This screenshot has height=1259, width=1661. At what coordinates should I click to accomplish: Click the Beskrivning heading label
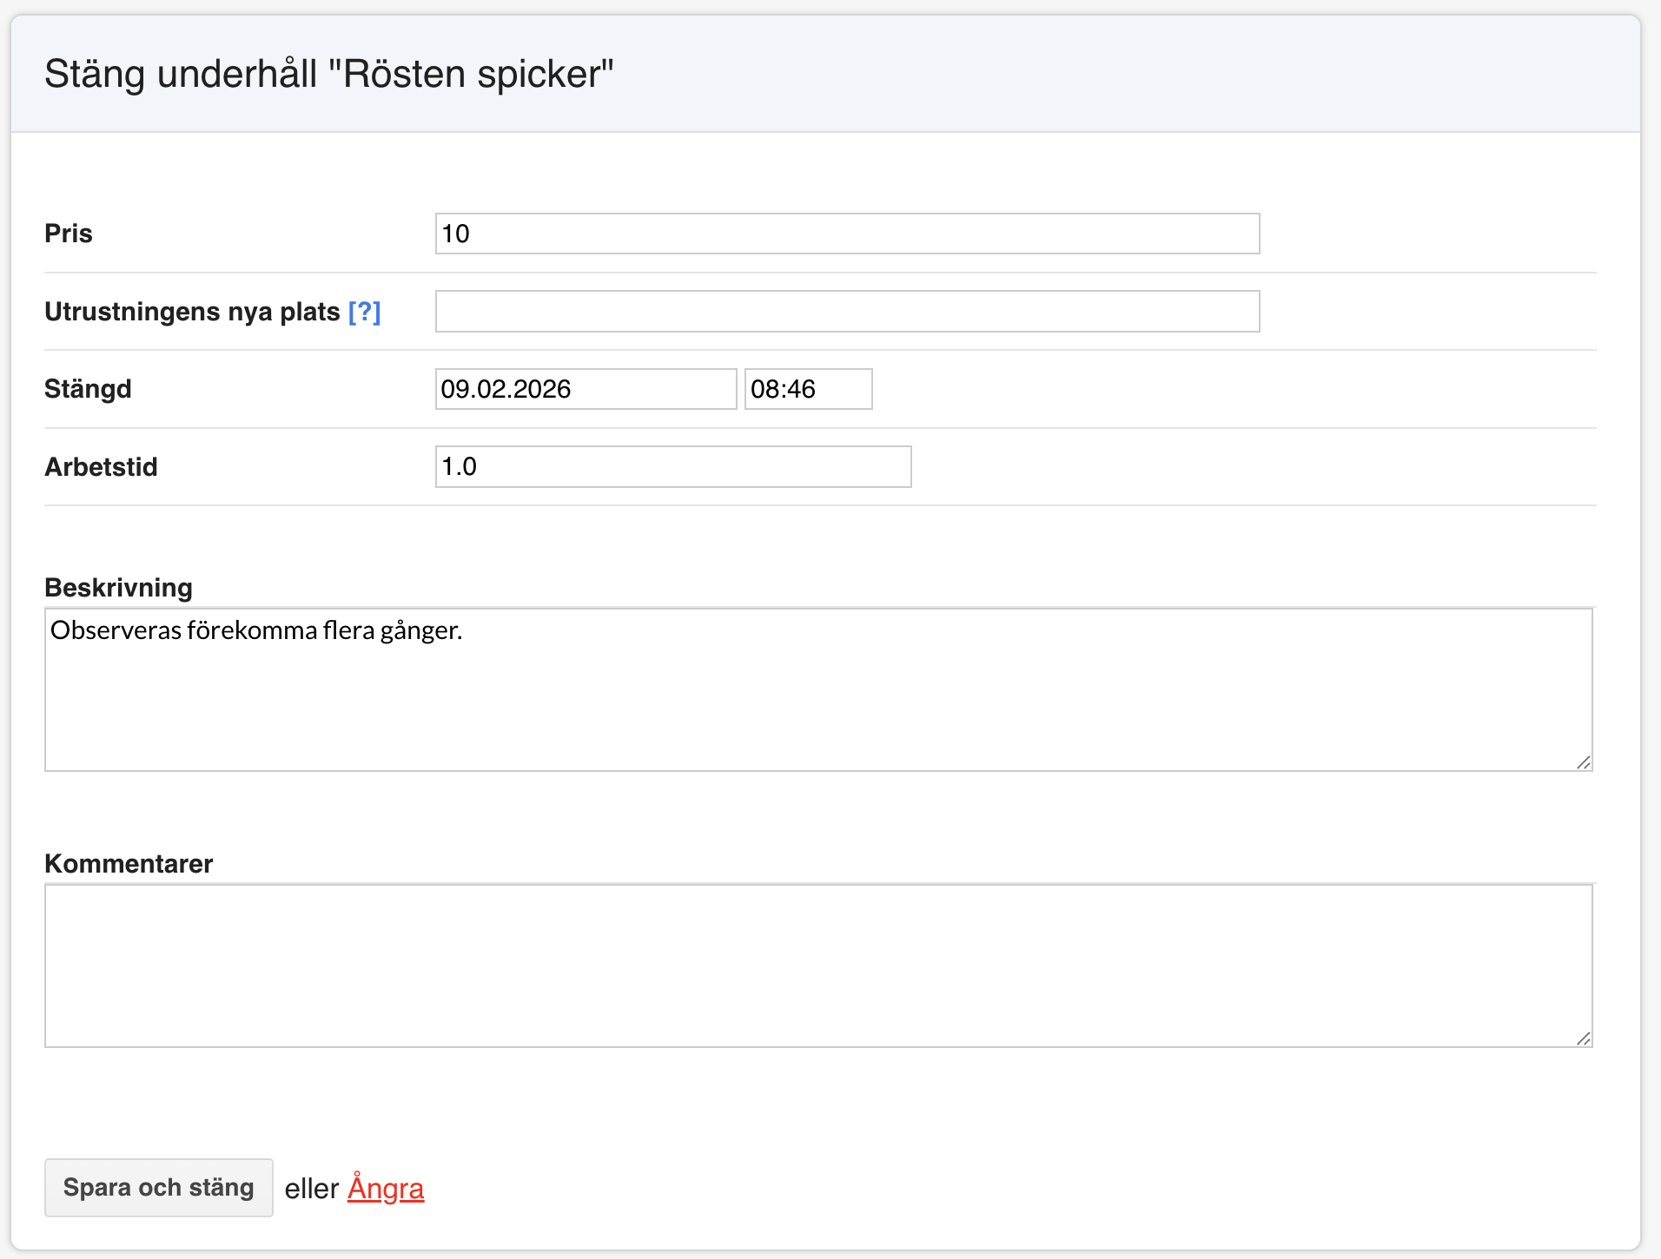tap(118, 588)
